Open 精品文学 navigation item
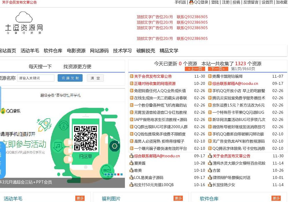Screen dimensions: 288x202 169,51
